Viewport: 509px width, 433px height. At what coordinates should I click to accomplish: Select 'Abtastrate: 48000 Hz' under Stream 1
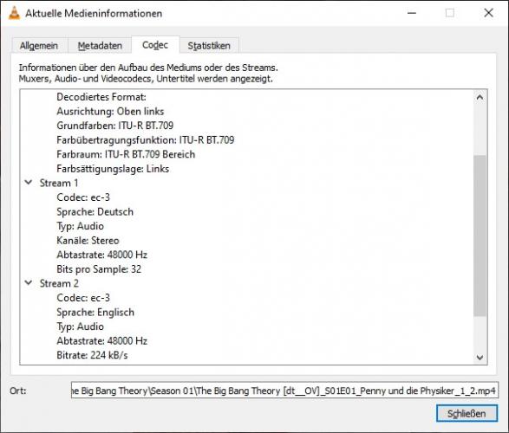tap(102, 255)
